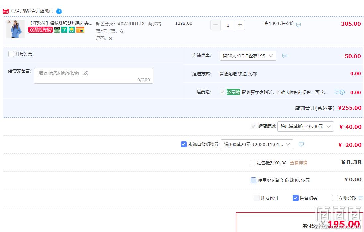Viewport: 364px width, 232px height.
Task: Click the 给卖家留言 message input box
Action: point(93,76)
